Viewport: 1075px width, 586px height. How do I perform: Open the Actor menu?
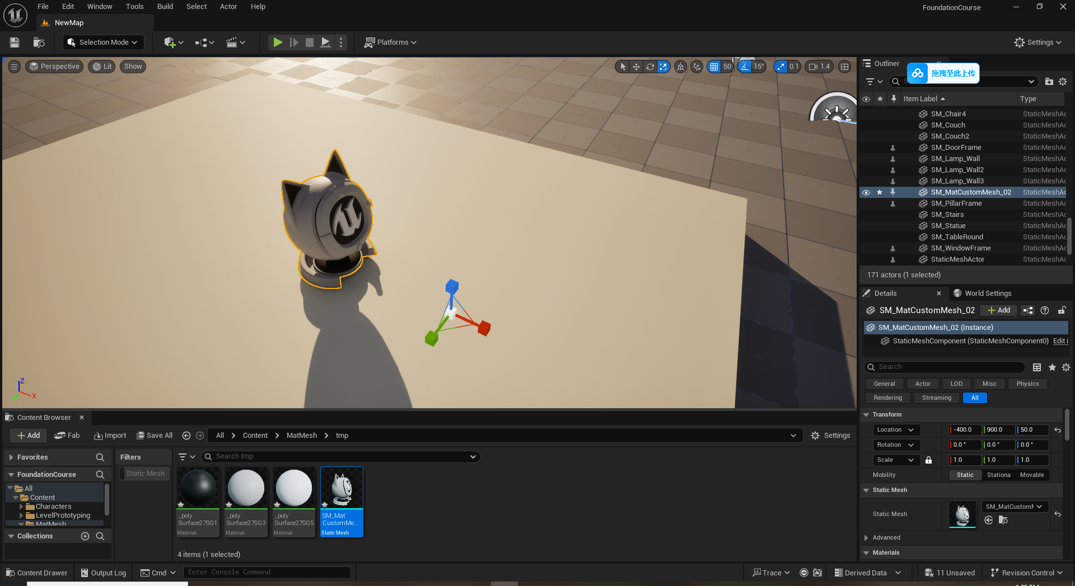228,7
